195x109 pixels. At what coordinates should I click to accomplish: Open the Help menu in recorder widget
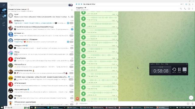coord(167,64)
